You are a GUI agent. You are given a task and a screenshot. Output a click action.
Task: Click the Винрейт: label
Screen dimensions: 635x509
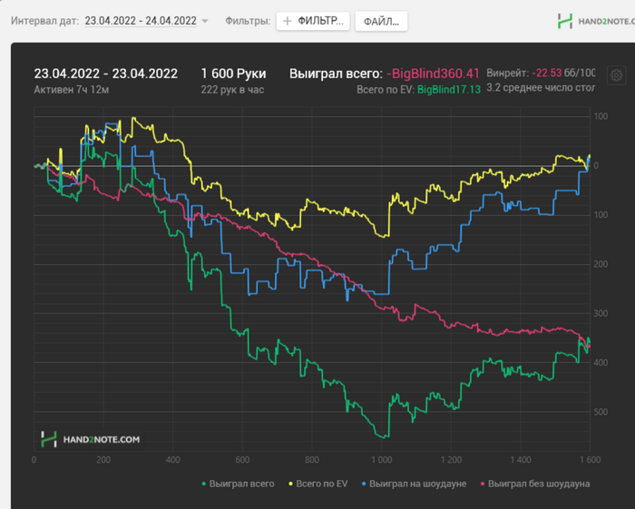pos(508,73)
